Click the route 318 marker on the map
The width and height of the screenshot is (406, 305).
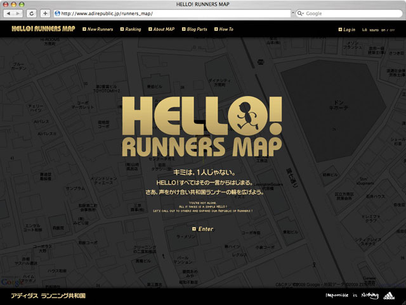tap(261, 62)
